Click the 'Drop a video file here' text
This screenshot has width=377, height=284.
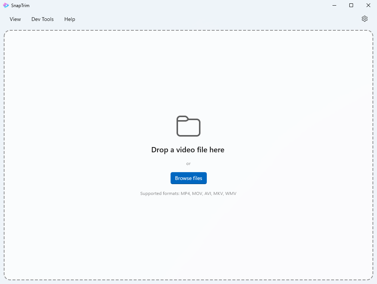(188, 150)
